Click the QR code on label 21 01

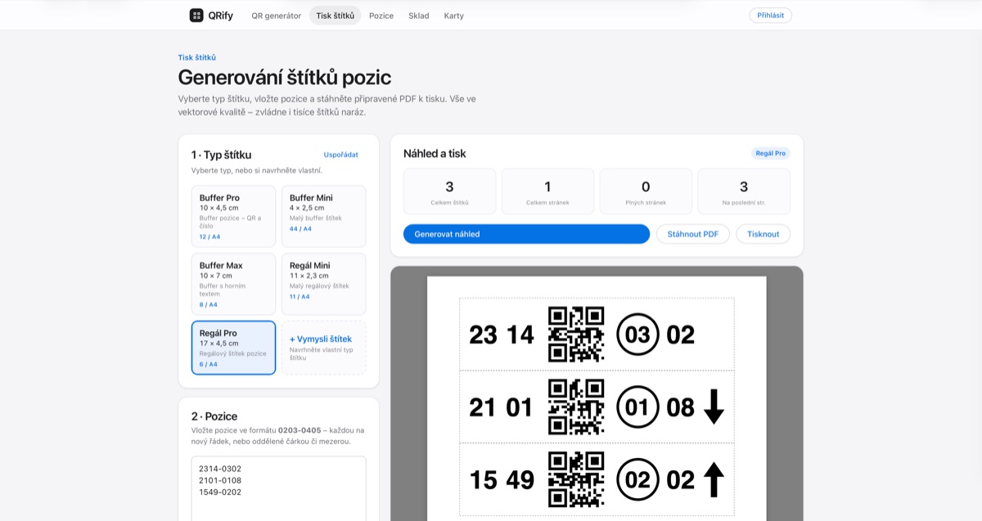(x=576, y=406)
